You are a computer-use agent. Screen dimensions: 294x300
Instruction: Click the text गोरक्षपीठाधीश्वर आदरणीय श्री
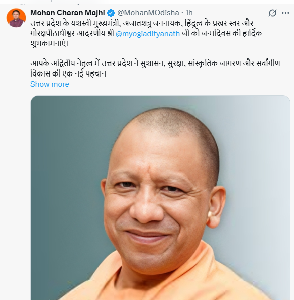[72, 34]
